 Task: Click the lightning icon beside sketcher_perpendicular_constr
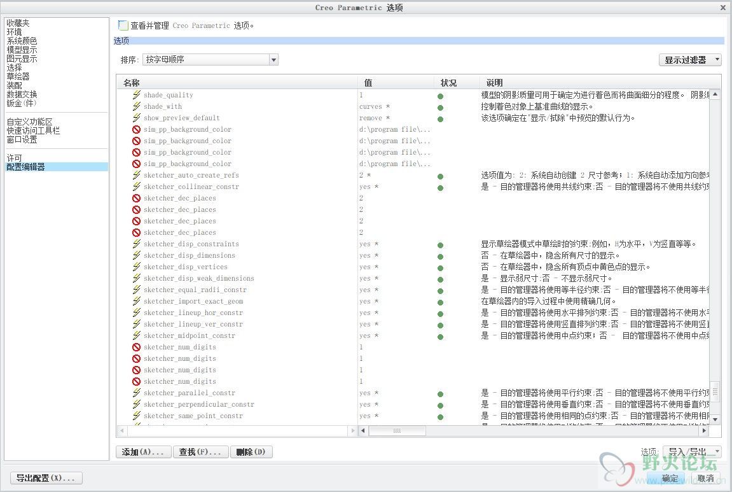pos(136,404)
